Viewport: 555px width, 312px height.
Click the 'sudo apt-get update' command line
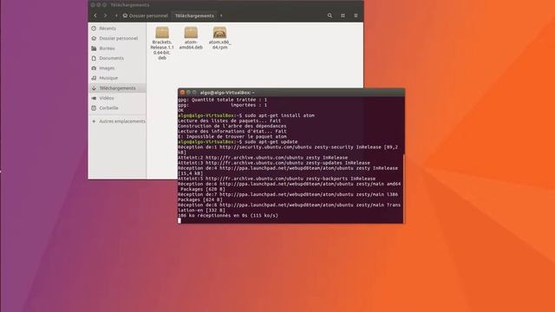(x=238, y=141)
